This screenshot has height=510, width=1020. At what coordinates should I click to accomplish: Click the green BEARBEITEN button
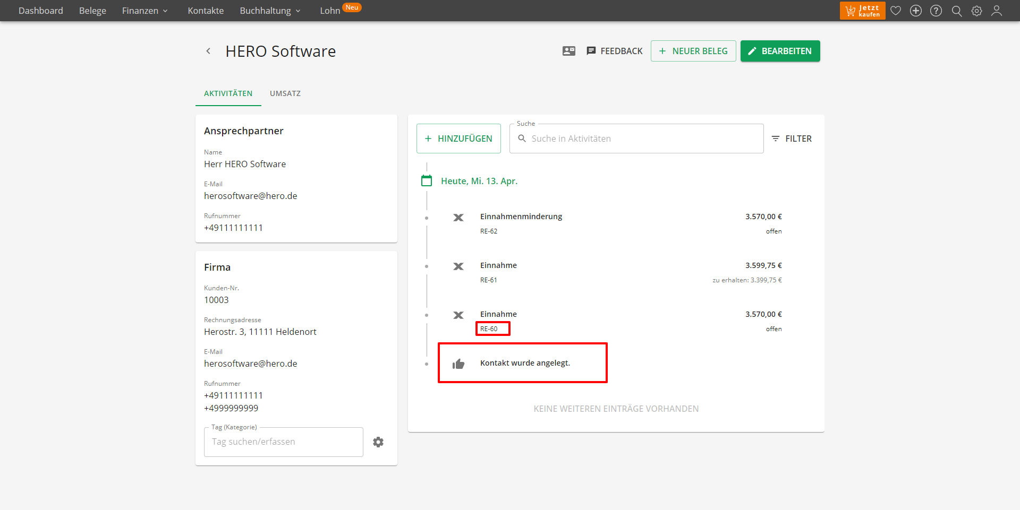coord(780,51)
